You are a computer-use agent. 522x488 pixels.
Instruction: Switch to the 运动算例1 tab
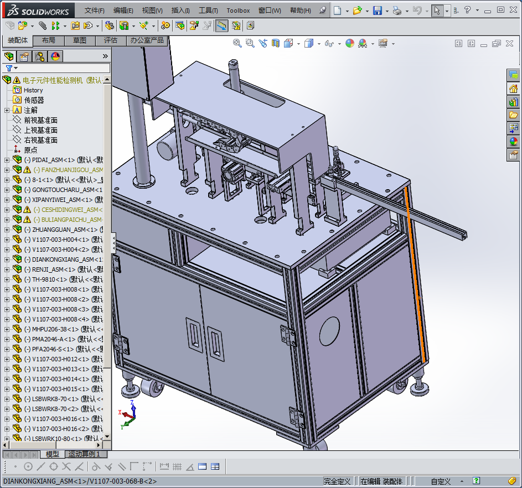tap(84, 454)
